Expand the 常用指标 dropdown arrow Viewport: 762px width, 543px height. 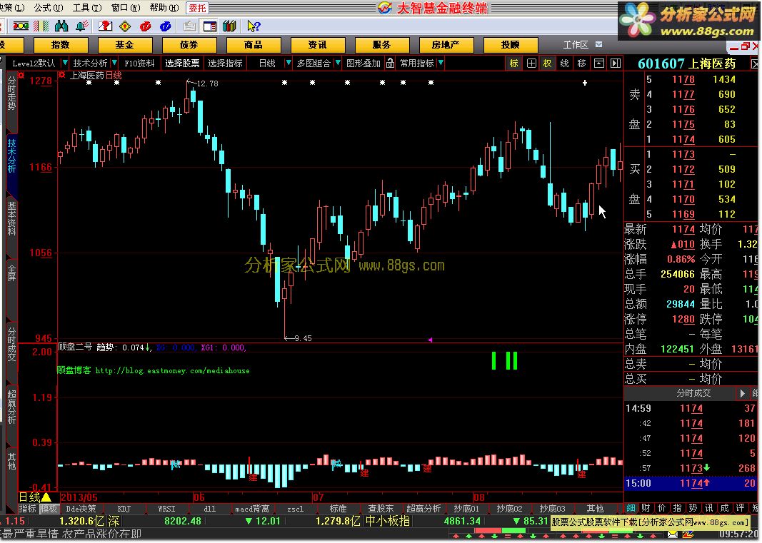tap(441, 63)
